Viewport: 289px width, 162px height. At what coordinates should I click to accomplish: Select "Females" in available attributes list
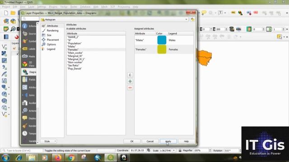coord(96,49)
